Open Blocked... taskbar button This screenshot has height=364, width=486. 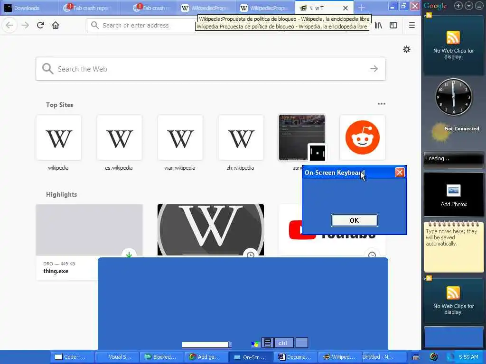161,357
